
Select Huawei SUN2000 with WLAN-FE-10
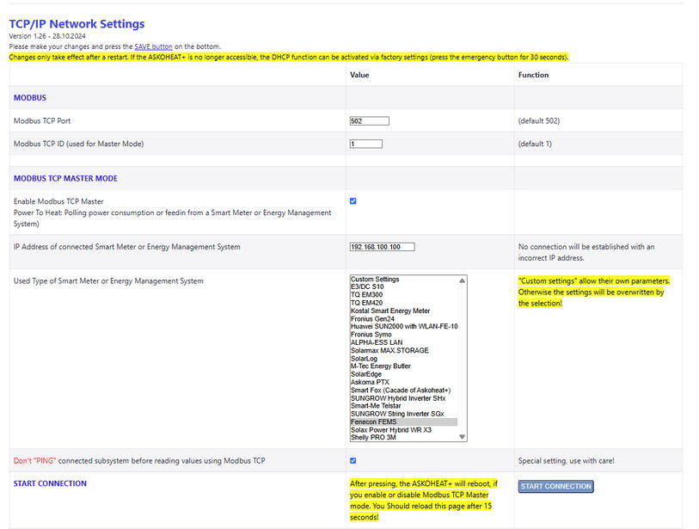click(404, 327)
